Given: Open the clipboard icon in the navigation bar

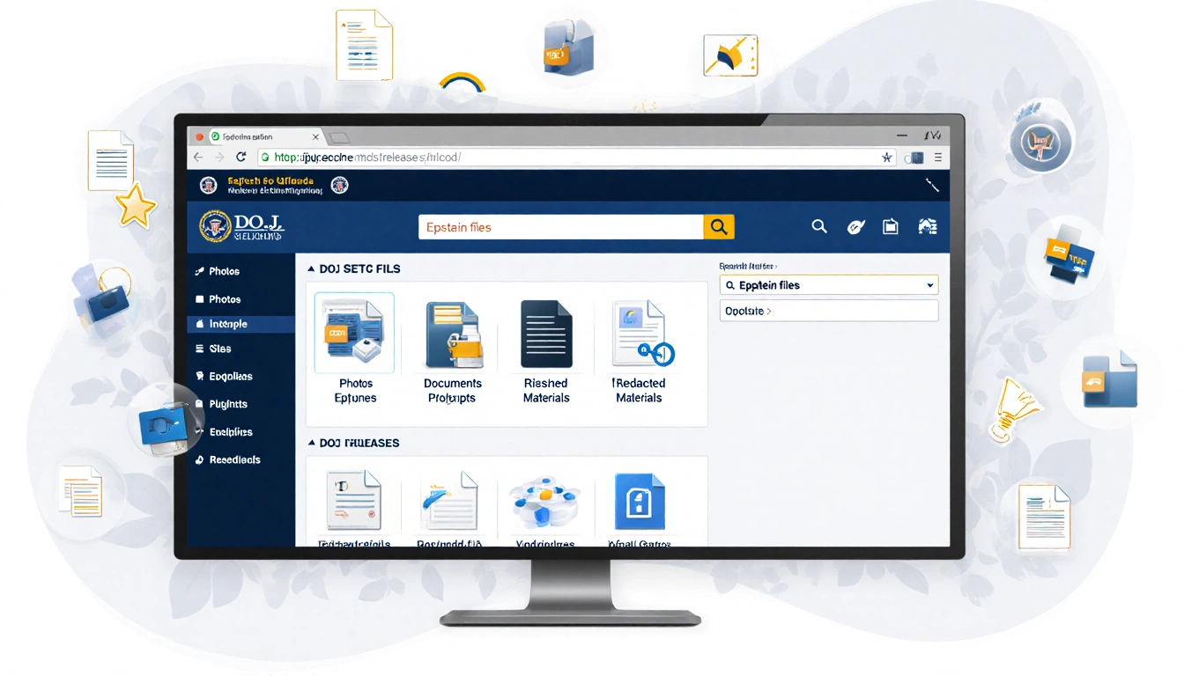Looking at the screenshot, I should click(x=890, y=226).
